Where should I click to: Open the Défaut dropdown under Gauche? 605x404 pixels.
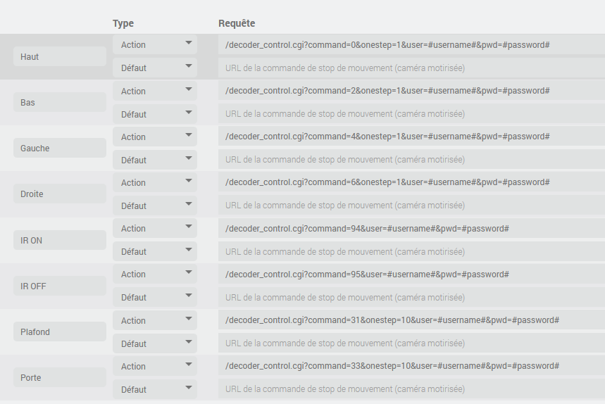[x=155, y=160]
